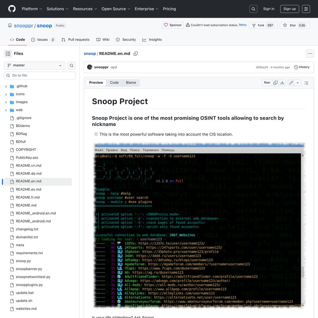Collapse the Files side panel icon

[8, 54]
